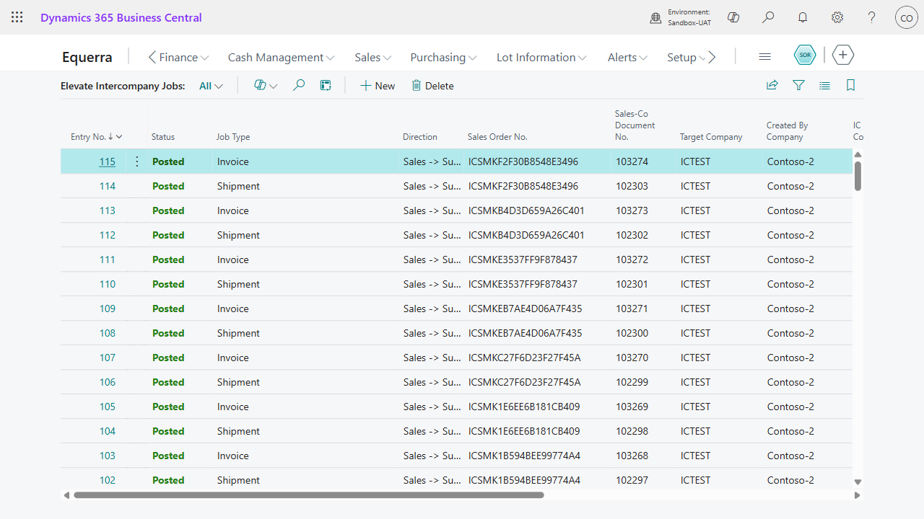This screenshot has height=519, width=924.
Task: Click the Created By Company column header
Action: (x=787, y=131)
